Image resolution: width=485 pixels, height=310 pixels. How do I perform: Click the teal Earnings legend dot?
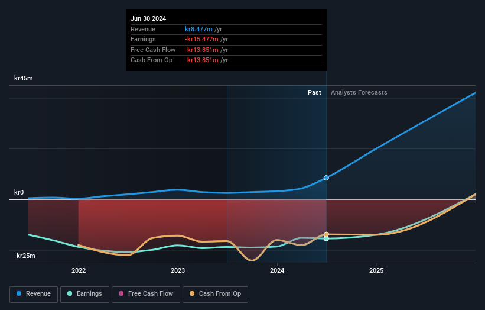pos(70,293)
